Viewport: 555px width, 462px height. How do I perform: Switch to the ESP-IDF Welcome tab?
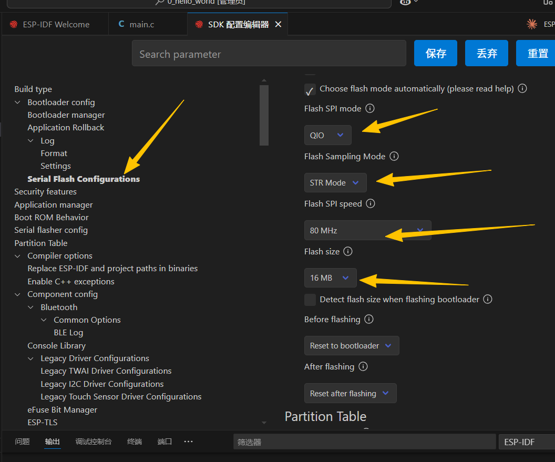pos(55,24)
